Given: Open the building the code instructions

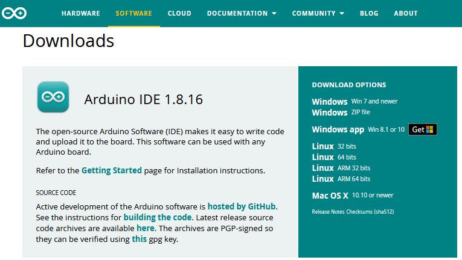Looking at the screenshot, I should [x=158, y=217].
